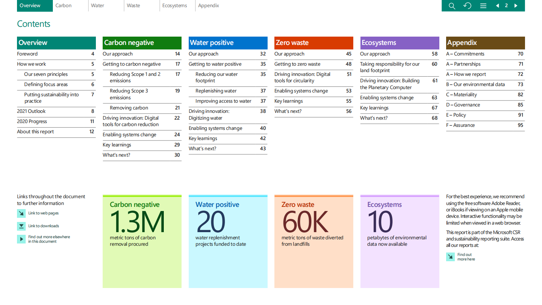Viewport: 542px width, 305px height.
Task: Click the Link to web pages icon
Action: click(21, 213)
